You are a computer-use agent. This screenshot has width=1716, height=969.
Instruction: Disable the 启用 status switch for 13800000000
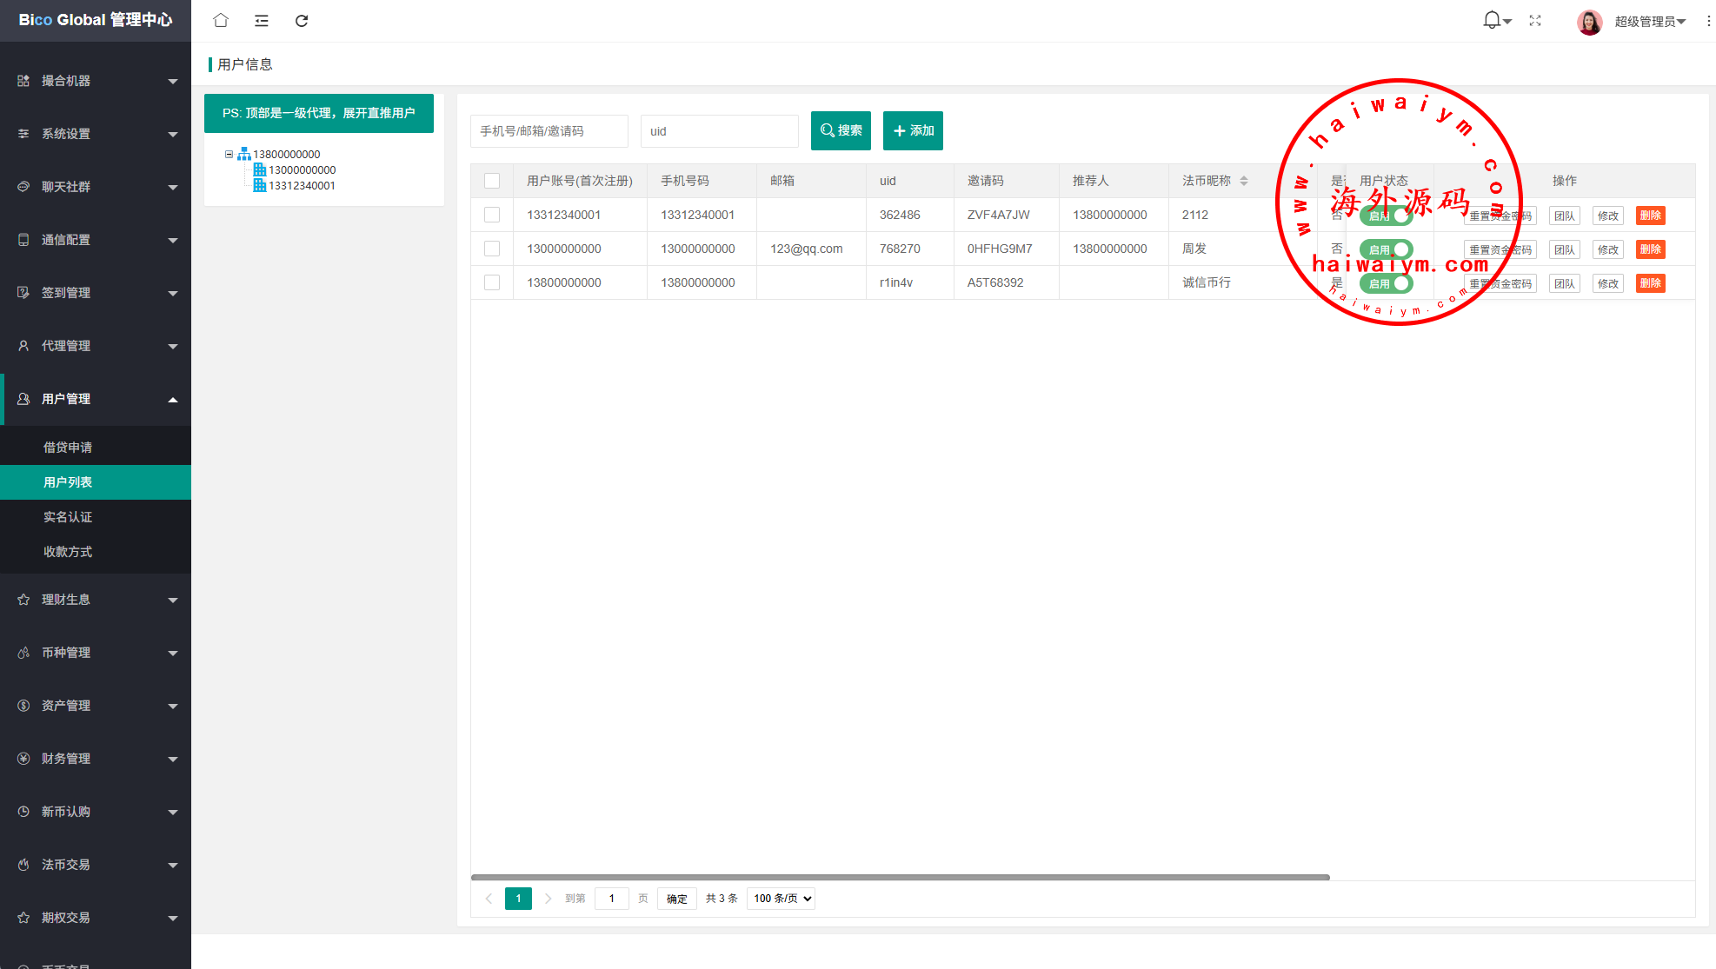(x=1387, y=283)
